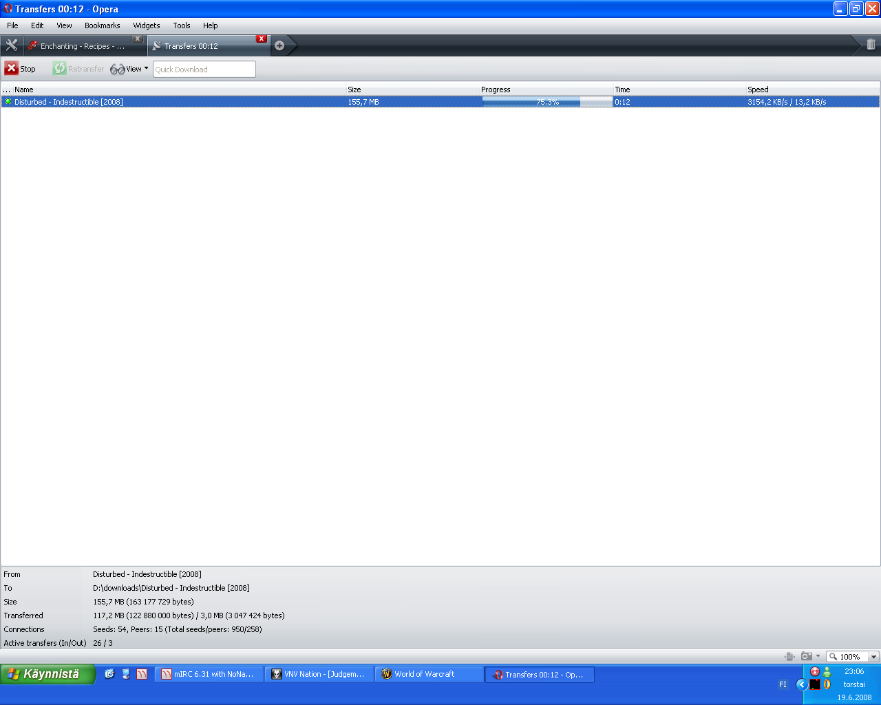Select the Disturbed - Indestructible [2008] transfer
The width and height of the screenshot is (881, 705).
pos(440,102)
